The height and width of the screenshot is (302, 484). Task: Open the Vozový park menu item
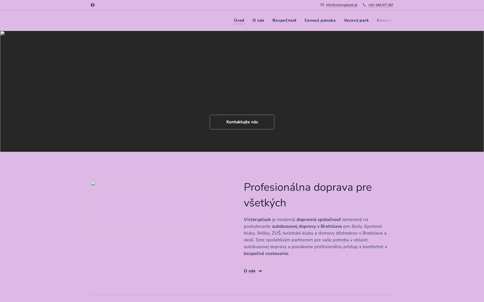(x=356, y=20)
